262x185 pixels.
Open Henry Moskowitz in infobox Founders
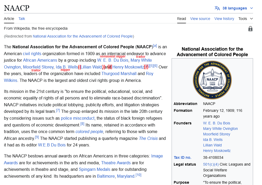tap(217, 151)
